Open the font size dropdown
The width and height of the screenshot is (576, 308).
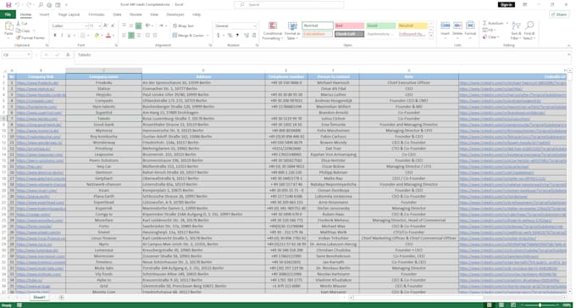click(100, 25)
